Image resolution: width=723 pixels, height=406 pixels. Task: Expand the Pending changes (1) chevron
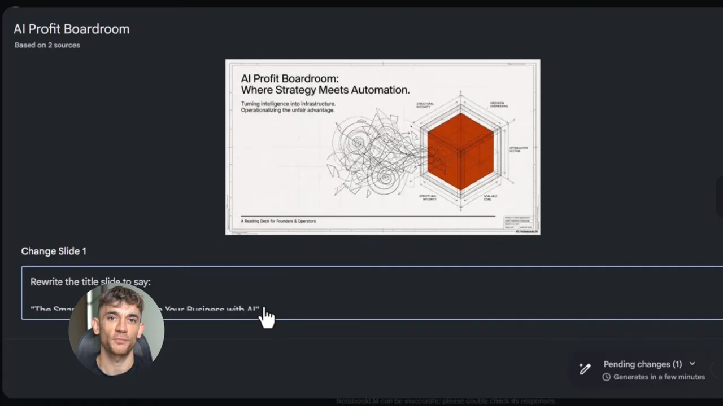coord(692,364)
